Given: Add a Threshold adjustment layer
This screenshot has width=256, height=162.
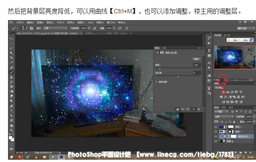Looking at the screenshot, I should [232, 102].
